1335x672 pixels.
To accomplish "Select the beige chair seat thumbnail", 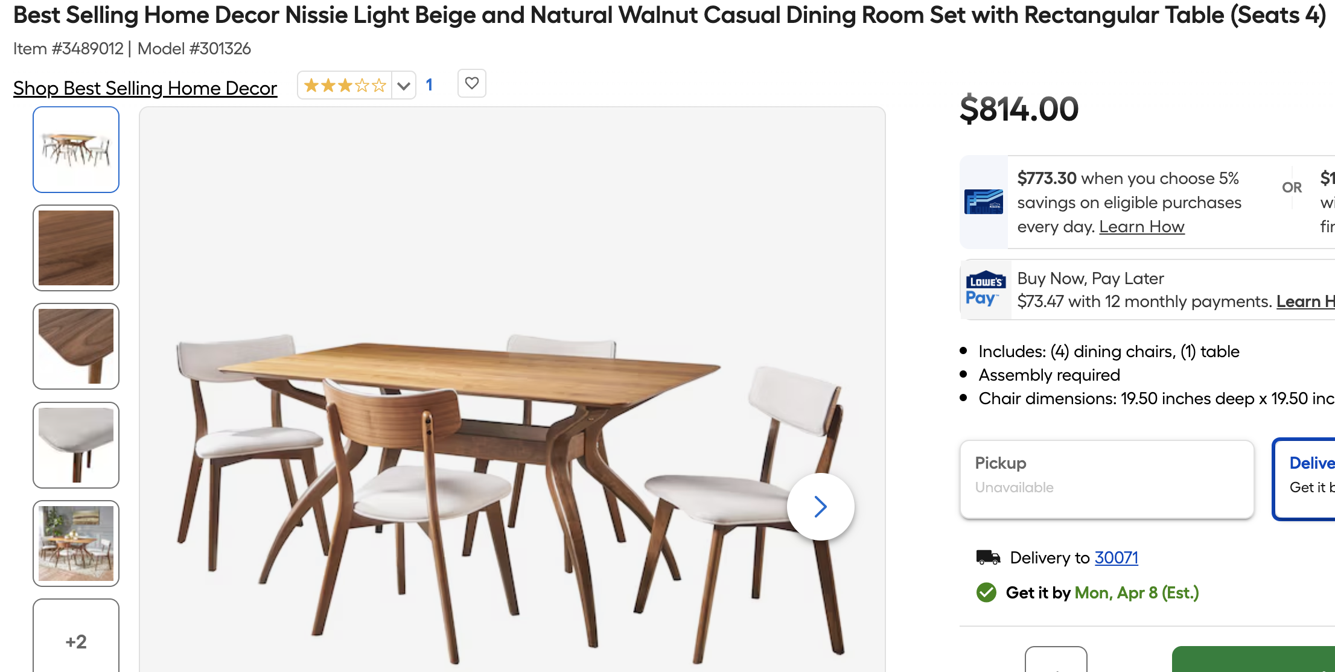I will point(76,445).
